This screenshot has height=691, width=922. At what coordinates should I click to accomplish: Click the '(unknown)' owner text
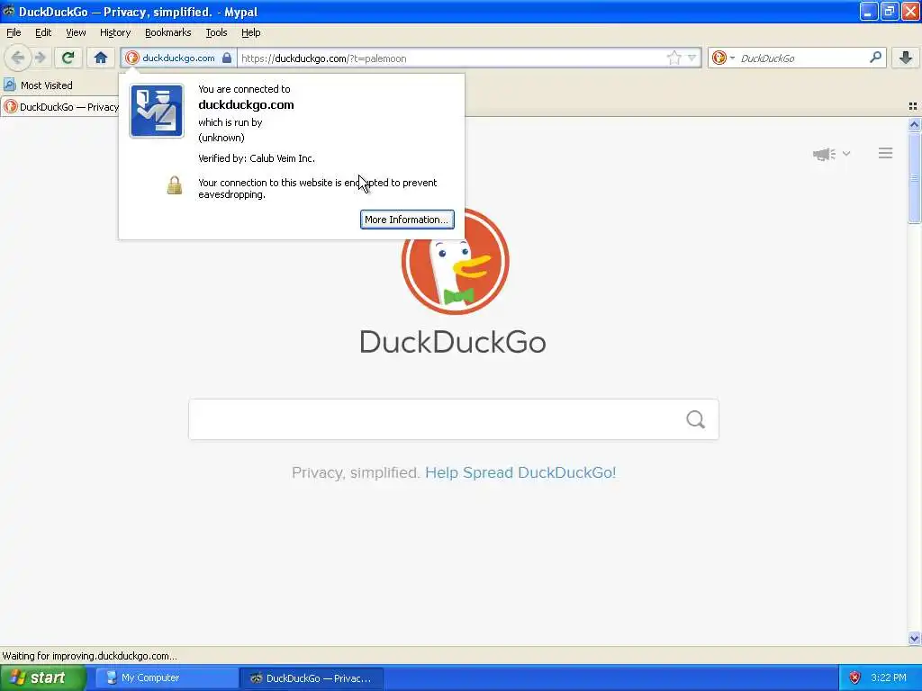221,138
